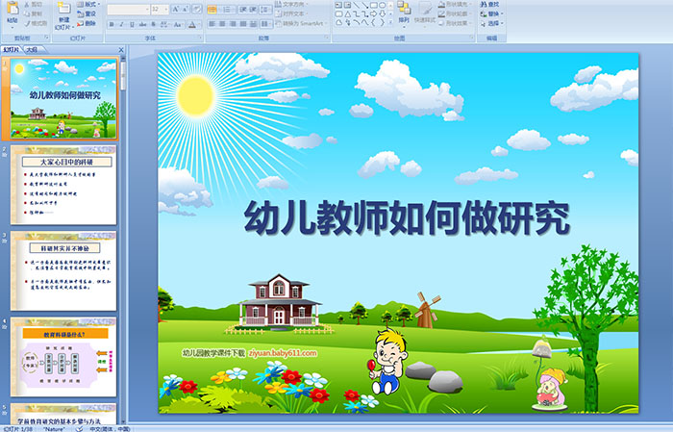Open the Text Direction dropdown
Viewport: 673px width, 432px height.
click(291, 4)
